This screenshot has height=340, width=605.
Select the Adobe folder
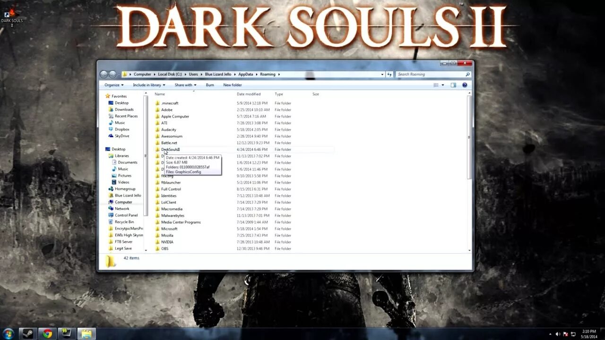click(167, 110)
